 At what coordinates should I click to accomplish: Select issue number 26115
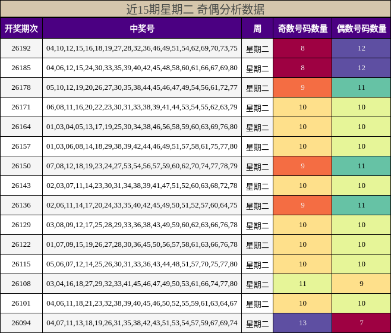pos(21,264)
